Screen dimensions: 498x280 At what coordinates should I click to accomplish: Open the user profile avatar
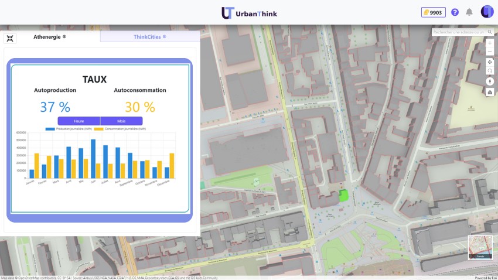pyautogui.click(x=487, y=12)
